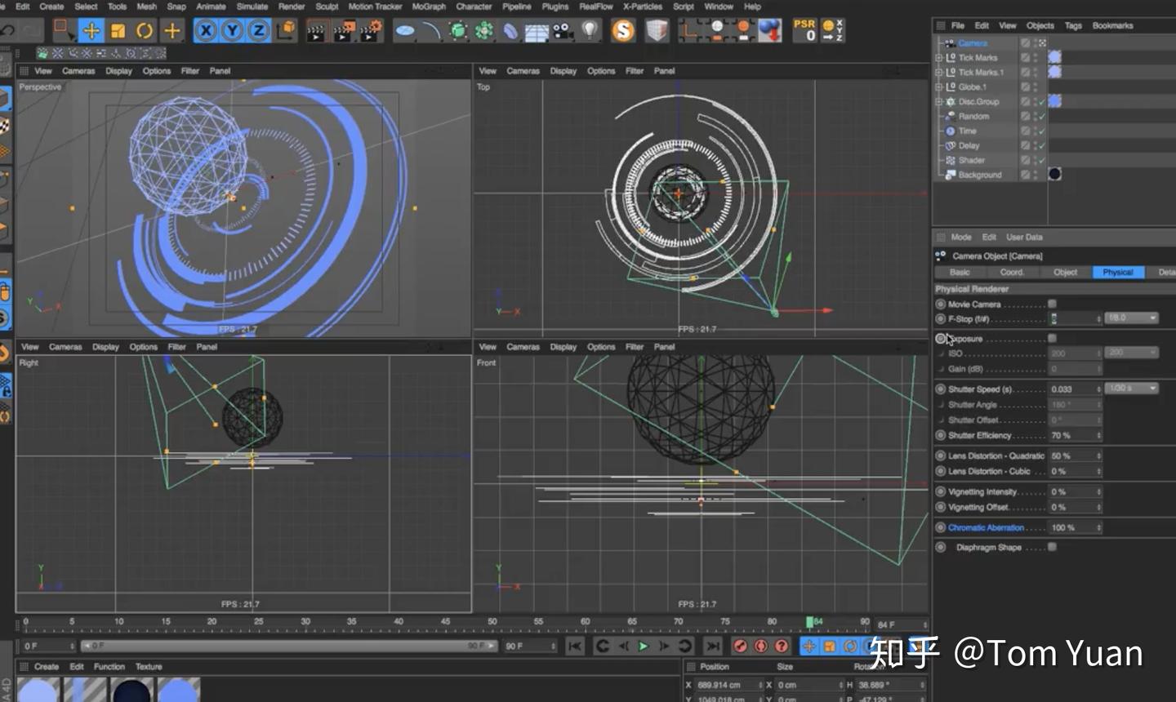Switch to the Basic tab
Viewport: 1176px width, 702px height.
[x=960, y=273]
